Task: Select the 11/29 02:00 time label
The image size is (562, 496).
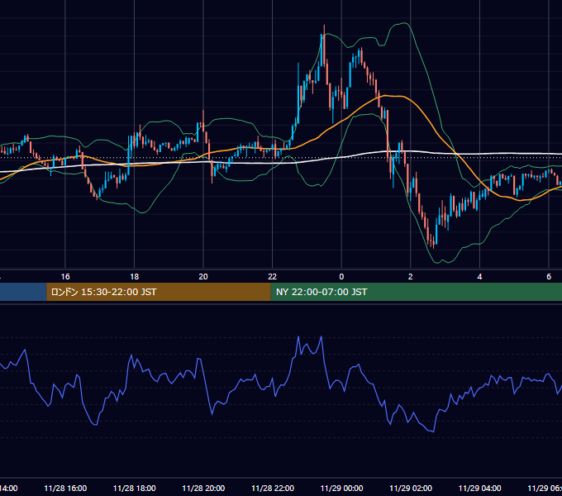Action: (x=411, y=488)
